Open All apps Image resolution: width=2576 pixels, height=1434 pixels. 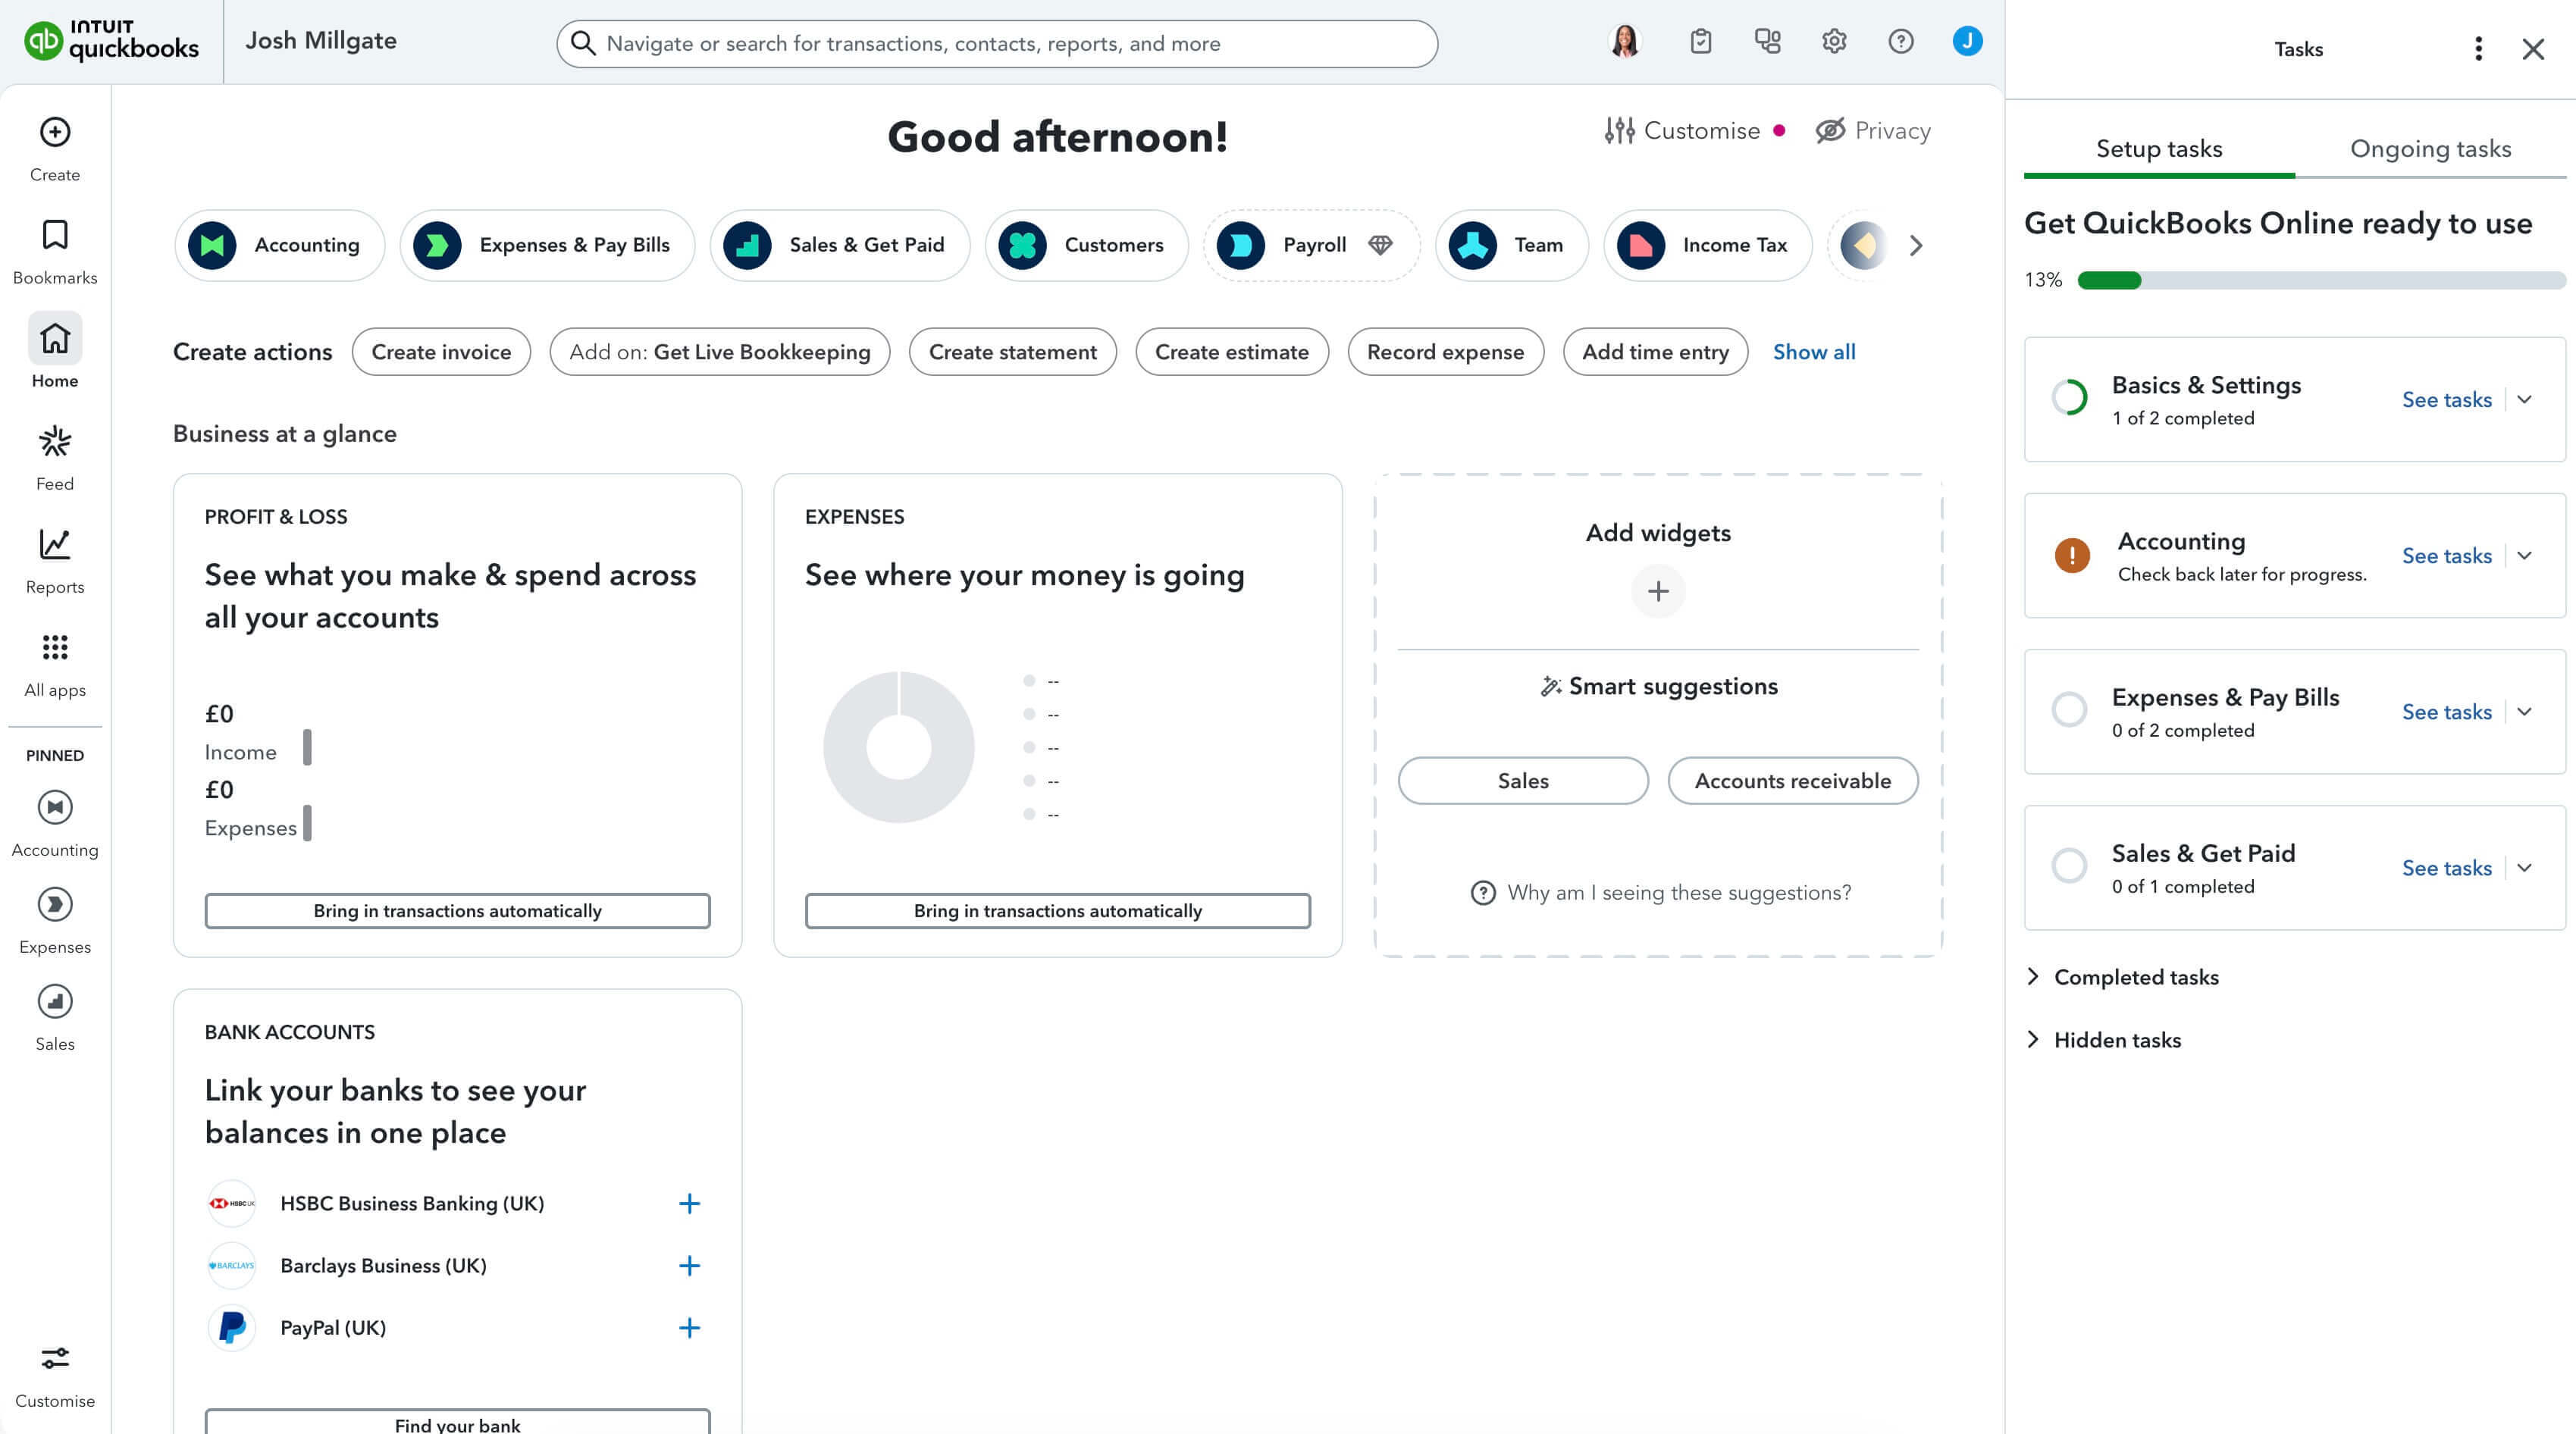pyautogui.click(x=55, y=662)
